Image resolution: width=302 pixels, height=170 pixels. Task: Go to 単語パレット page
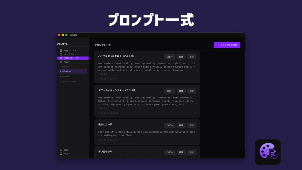(73, 50)
